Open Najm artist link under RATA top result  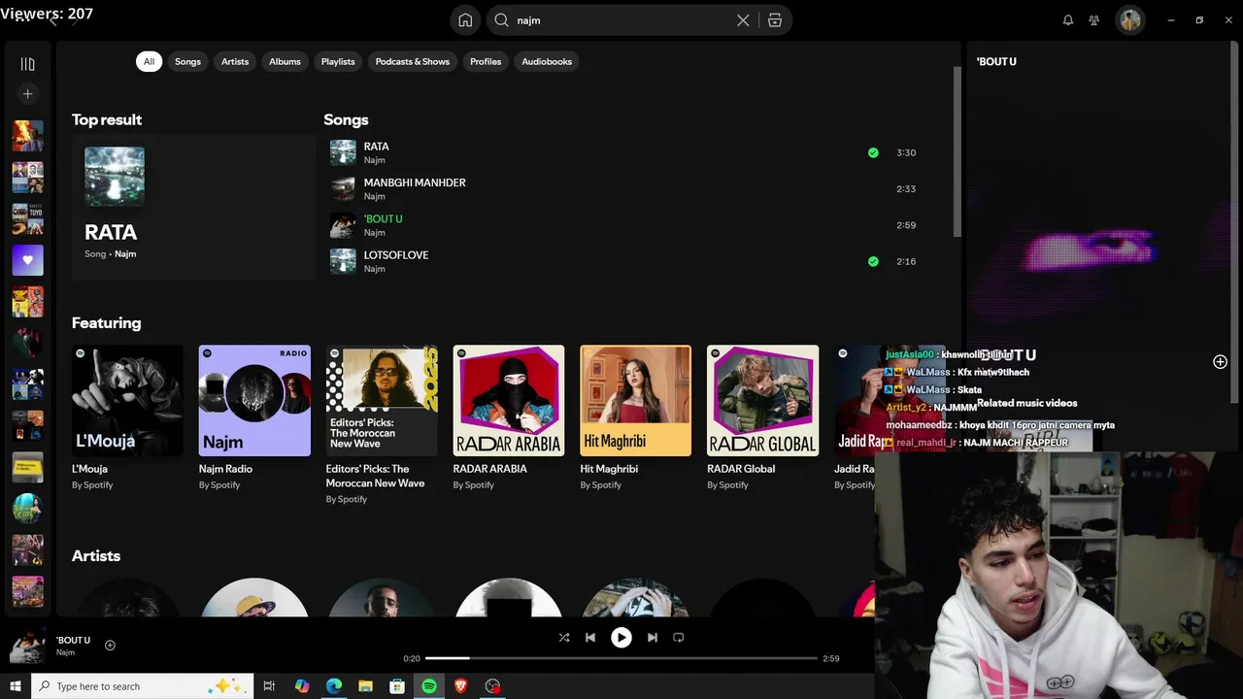[125, 254]
